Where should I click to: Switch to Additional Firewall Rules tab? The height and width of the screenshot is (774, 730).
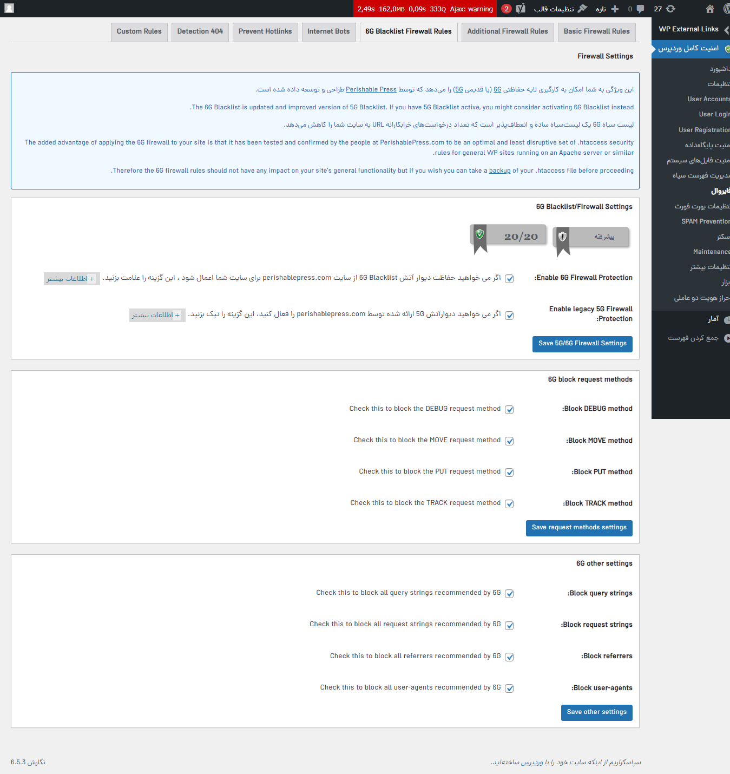(x=508, y=32)
